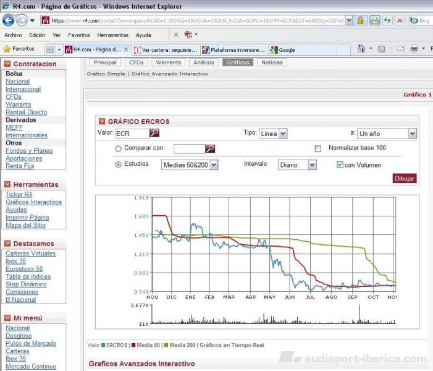Open the Internacional link under Bolsa
Screen dimensions: 433x371
23,89
